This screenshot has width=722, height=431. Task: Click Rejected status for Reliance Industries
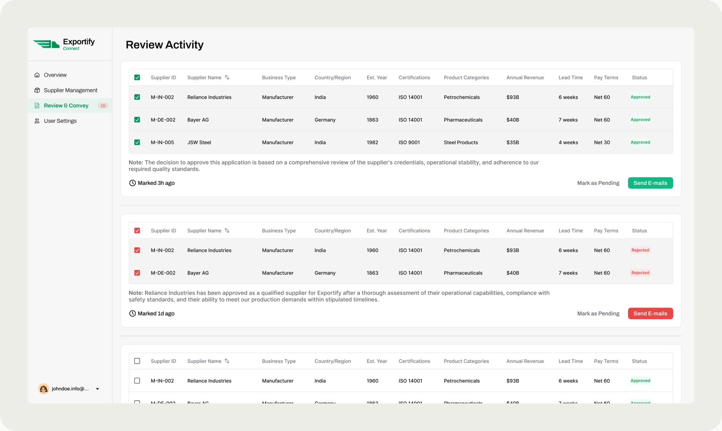pyautogui.click(x=640, y=250)
